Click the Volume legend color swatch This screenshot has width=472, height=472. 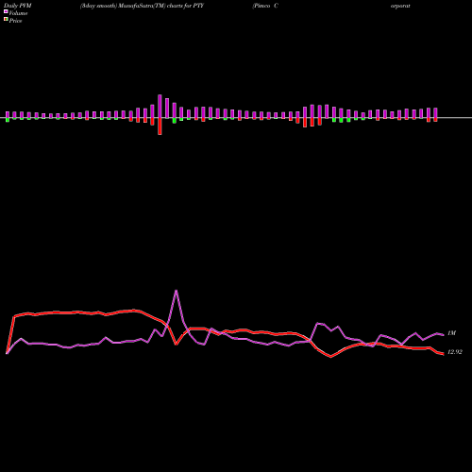(x=6, y=11)
